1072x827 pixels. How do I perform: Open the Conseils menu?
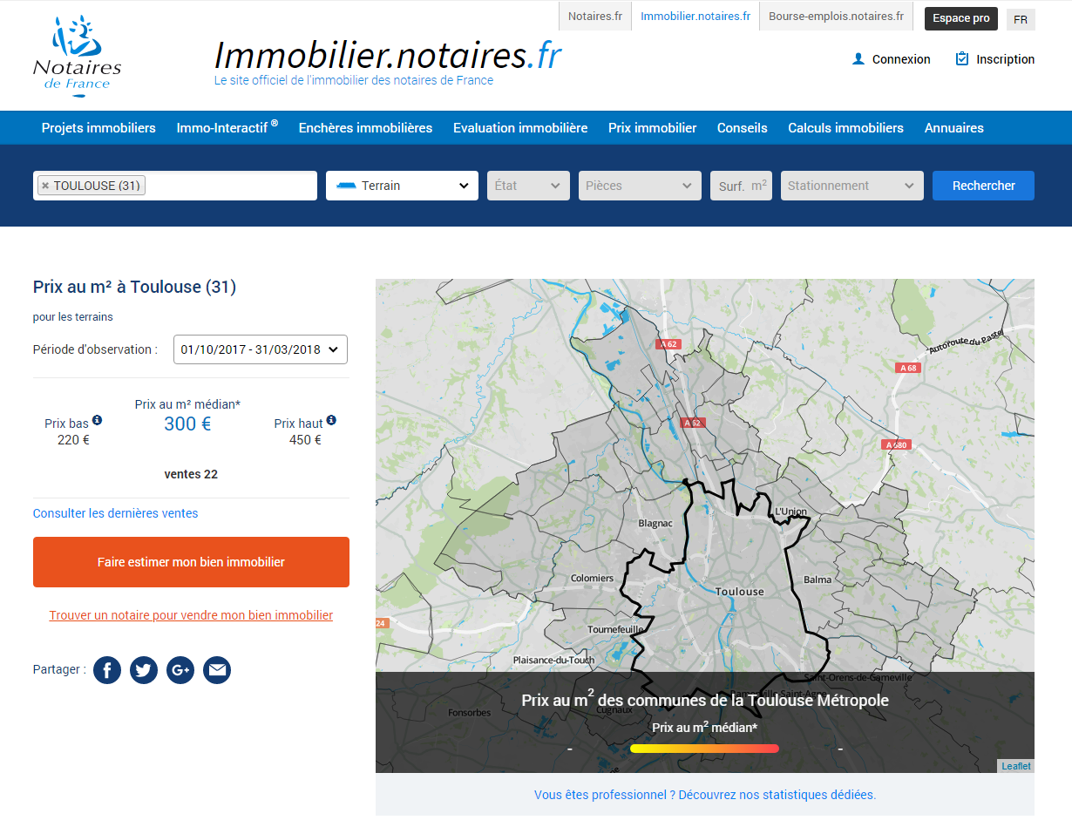[x=743, y=128]
